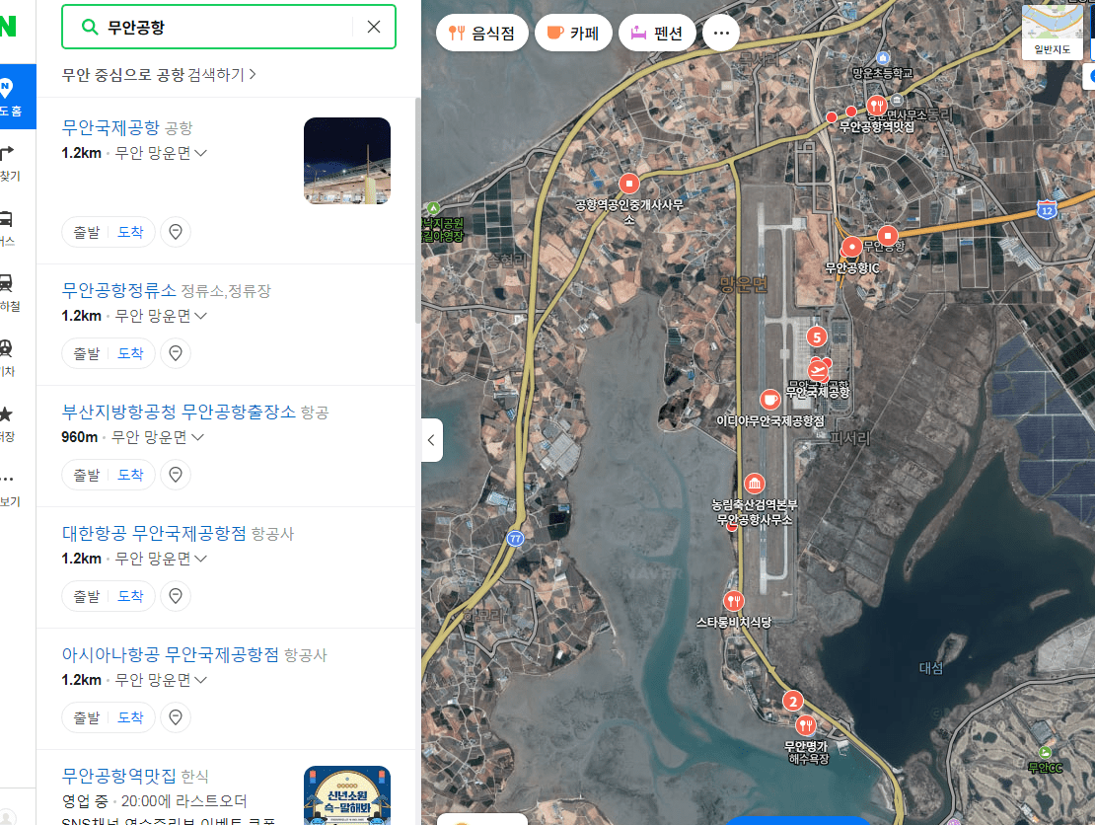Viewport: 1095px width, 825px height.
Task: Open 무안공항역맛집 result title
Action: coord(119,776)
